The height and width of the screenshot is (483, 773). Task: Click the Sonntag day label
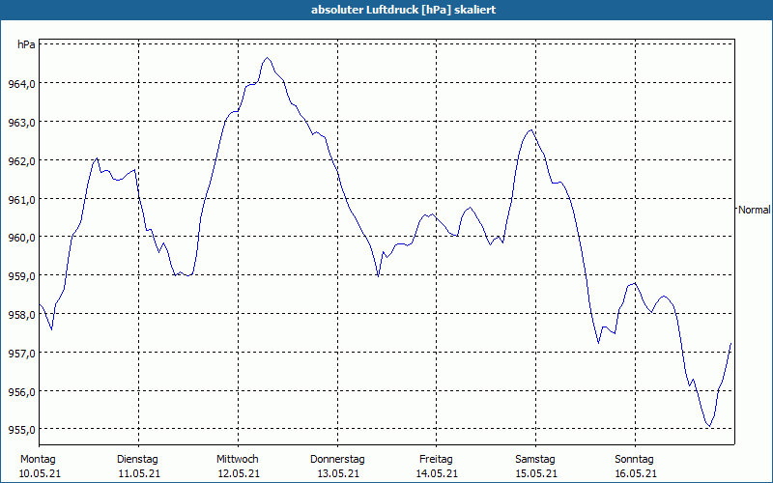click(634, 460)
